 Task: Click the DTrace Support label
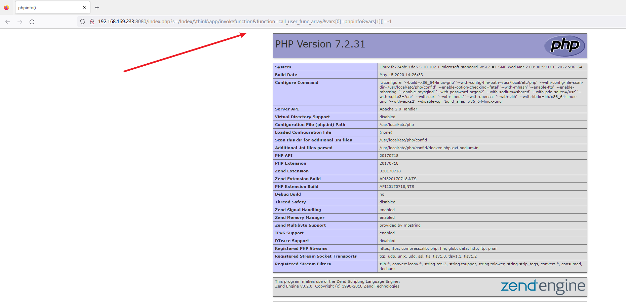[x=292, y=241]
